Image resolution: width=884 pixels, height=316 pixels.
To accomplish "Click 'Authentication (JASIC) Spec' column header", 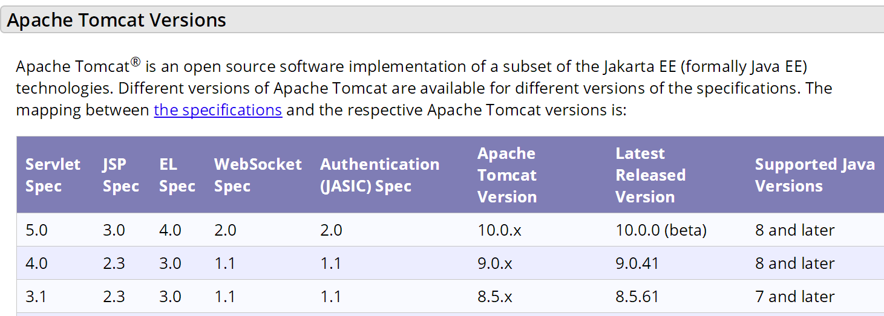I will [379, 175].
